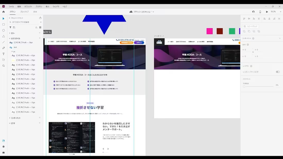Switch to the プロトタイプ tab
The width and height of the screenshot is (283, 159).
24,12
